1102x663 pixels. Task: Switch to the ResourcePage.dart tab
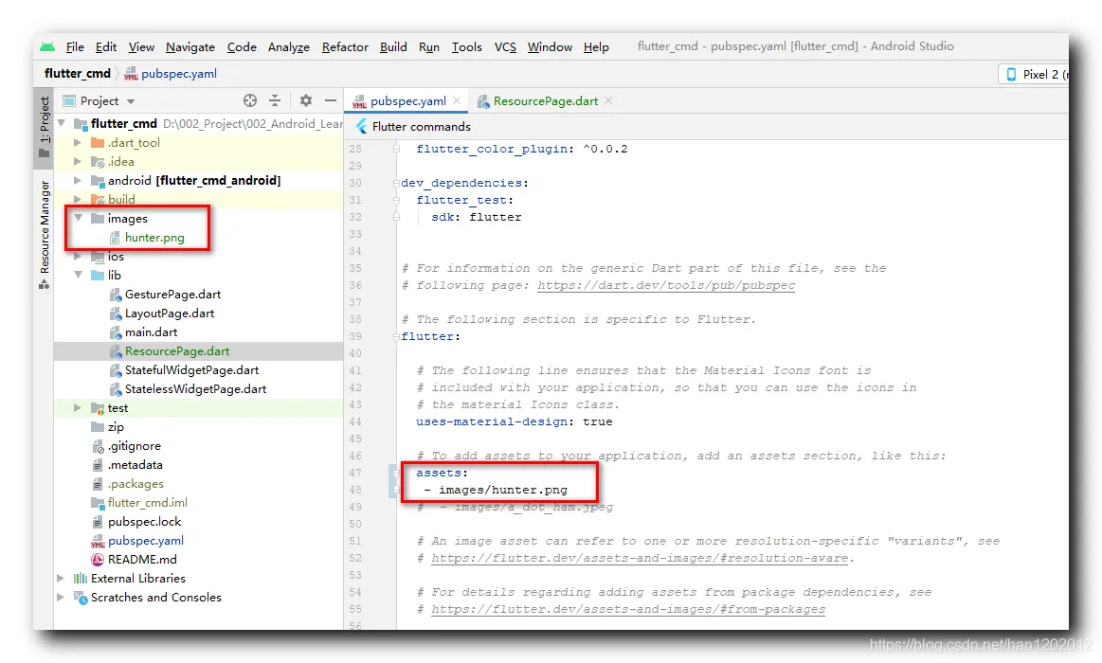pos(546,101)
